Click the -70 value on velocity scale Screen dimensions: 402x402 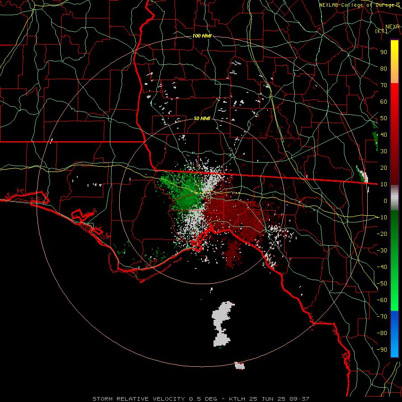(382, 317)
